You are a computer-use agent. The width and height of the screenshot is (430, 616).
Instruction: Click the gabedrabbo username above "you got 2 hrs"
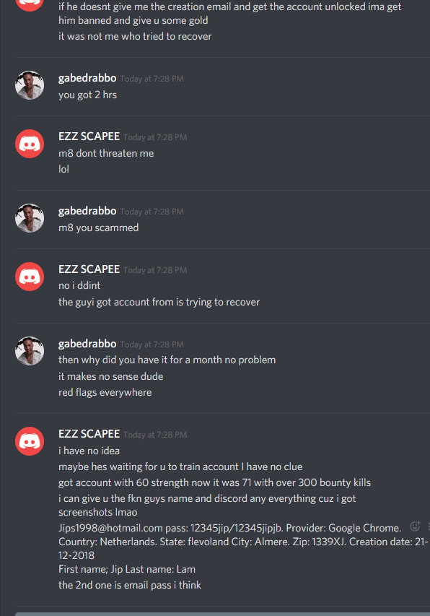coord(87,78)
